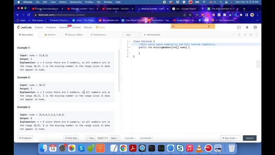Collapse the class Solution fold arrow
This screenshot has height=155, width=275.
(130, 41)
